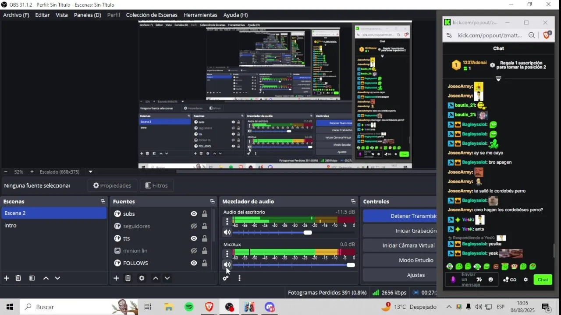561x315 pixels.
Task: Zoom in preview with plus icon
Action: 32,172
